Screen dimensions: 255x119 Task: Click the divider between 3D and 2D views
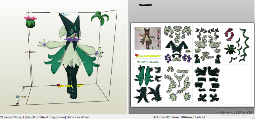coord(128,57)
